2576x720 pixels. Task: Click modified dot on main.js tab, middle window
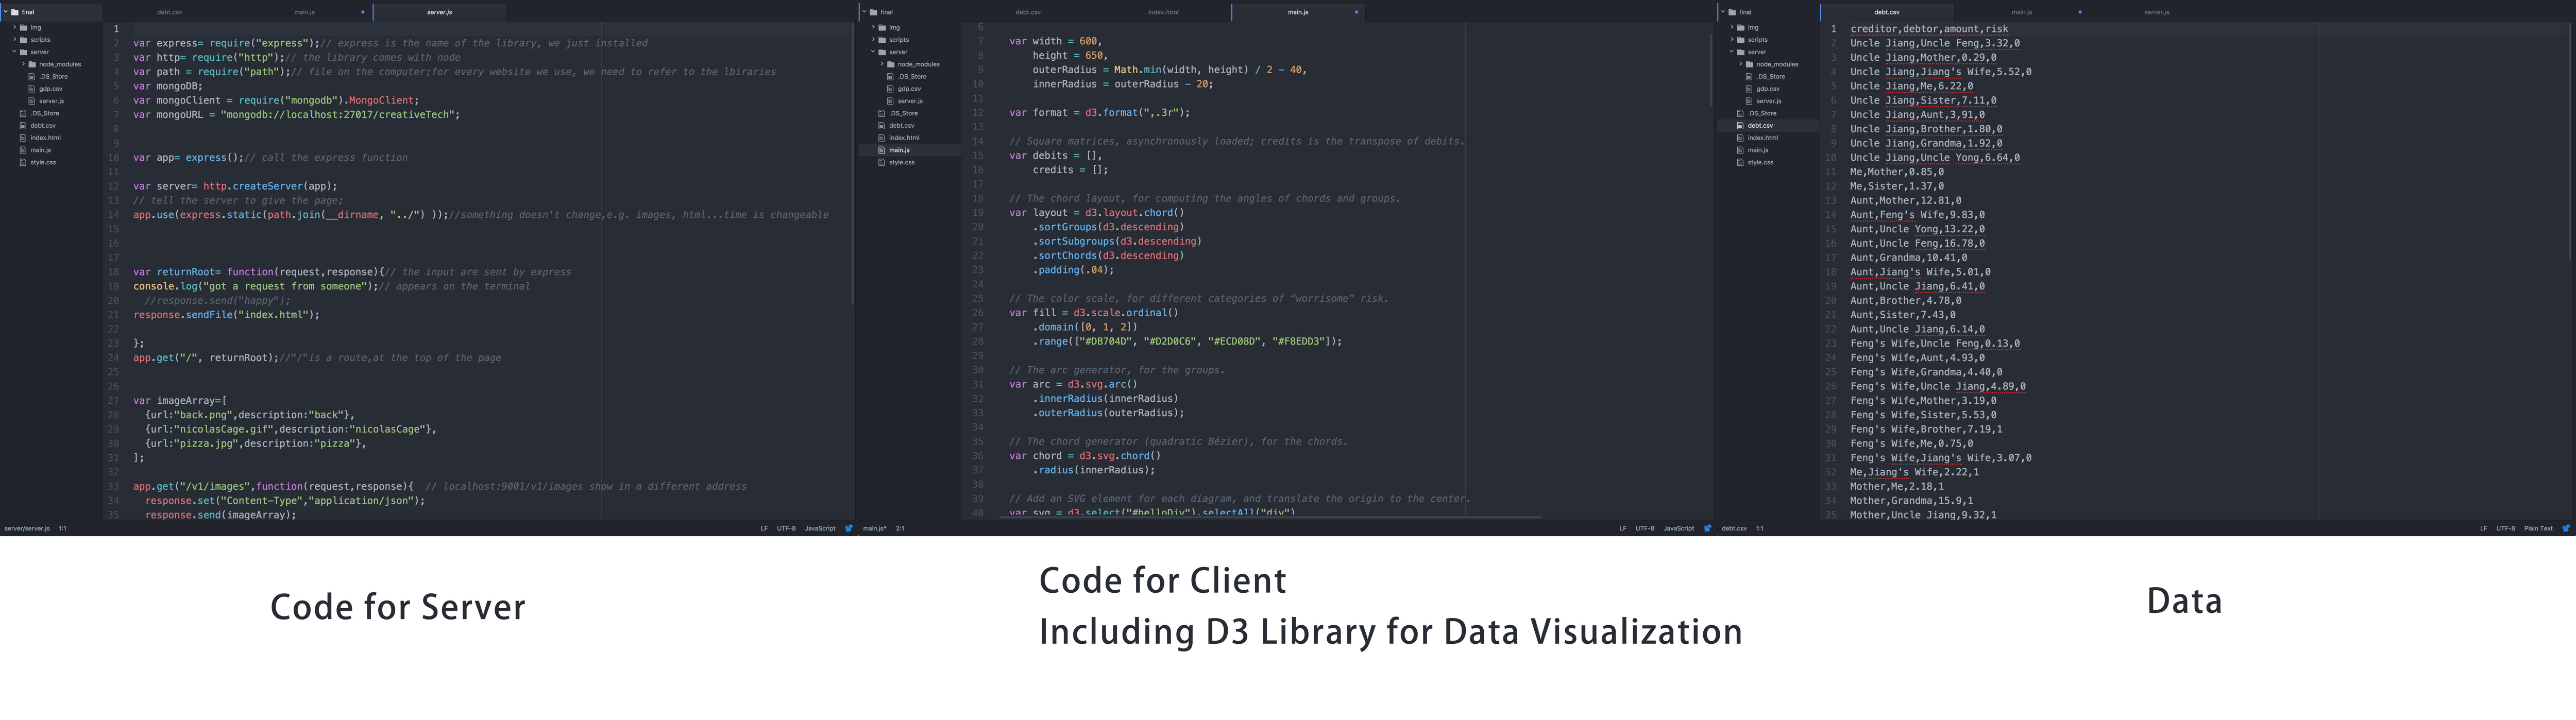pyautogui.click(x=1356, y=12)
